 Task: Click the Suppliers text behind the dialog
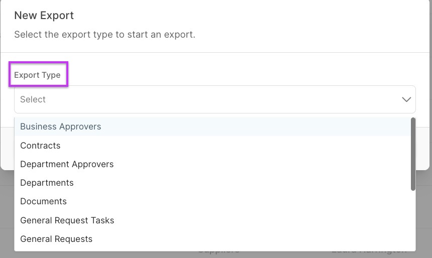tap(219, 250)
